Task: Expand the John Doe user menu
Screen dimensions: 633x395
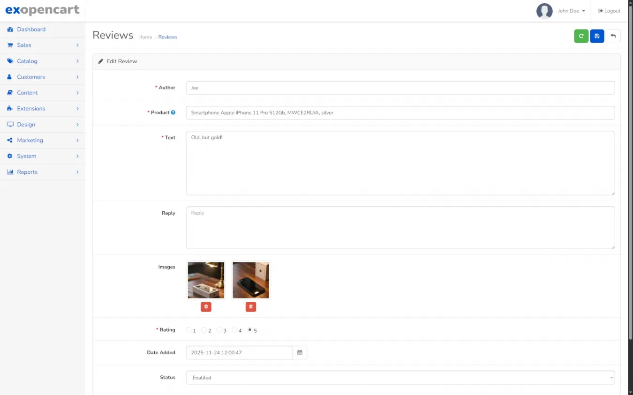Action: coord(571,11)
